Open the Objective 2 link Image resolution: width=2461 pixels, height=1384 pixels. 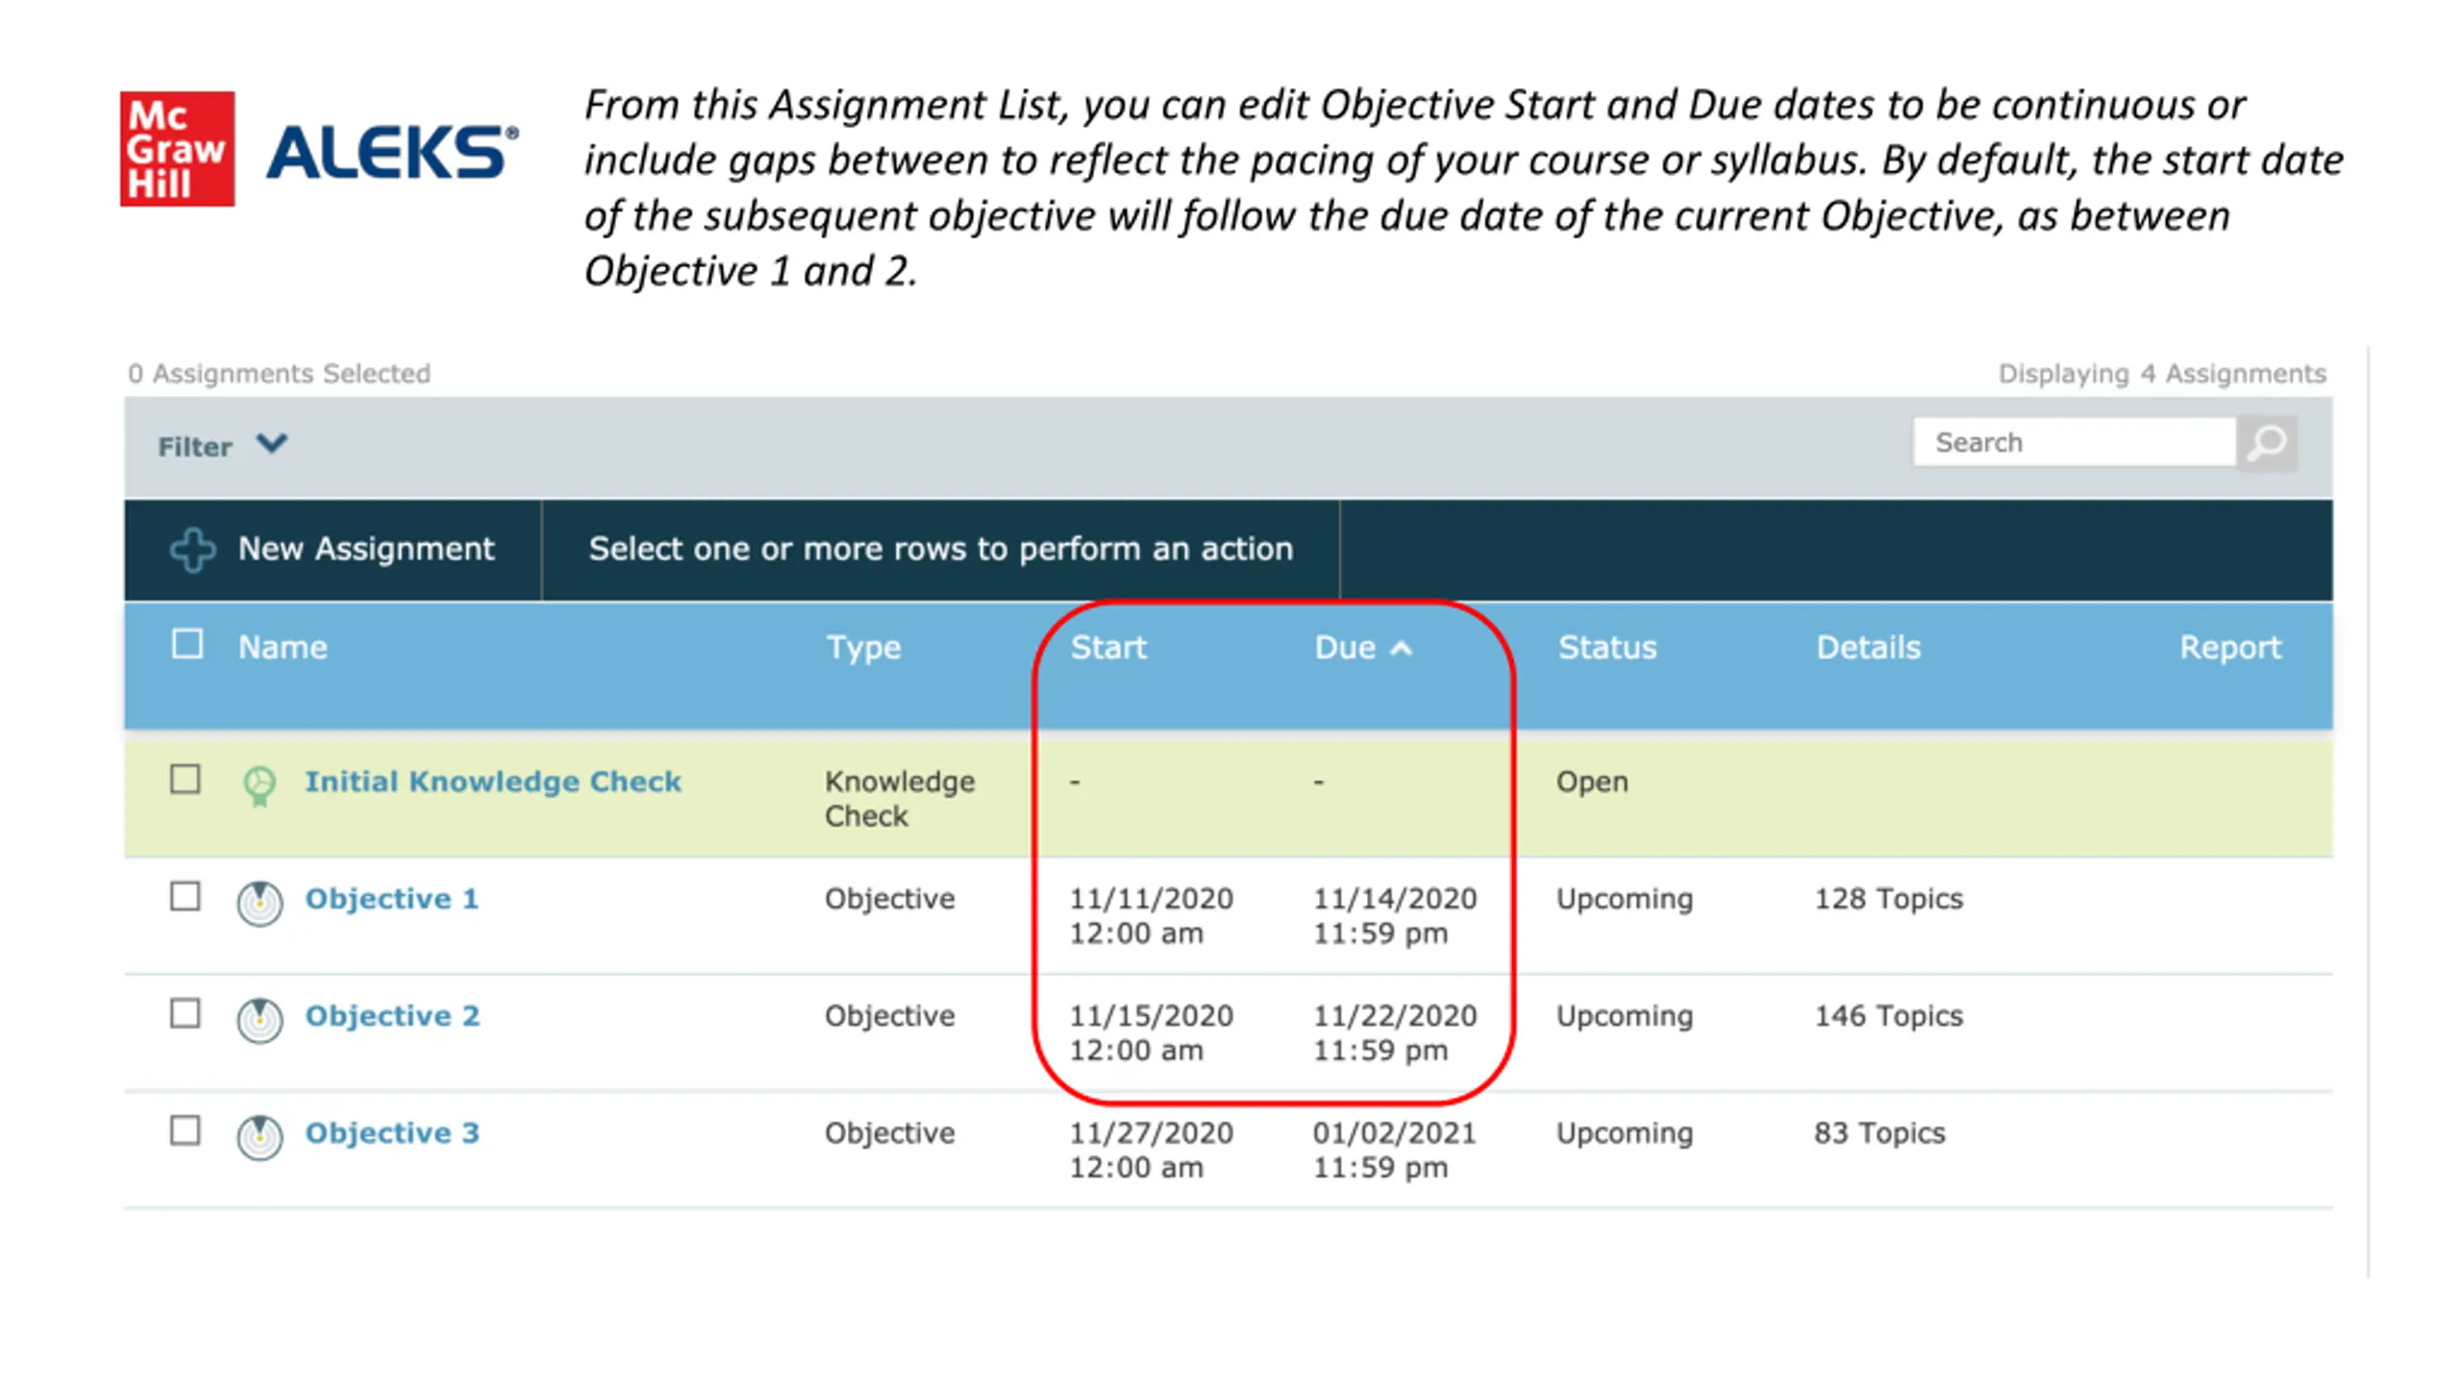click(392, 1016)
